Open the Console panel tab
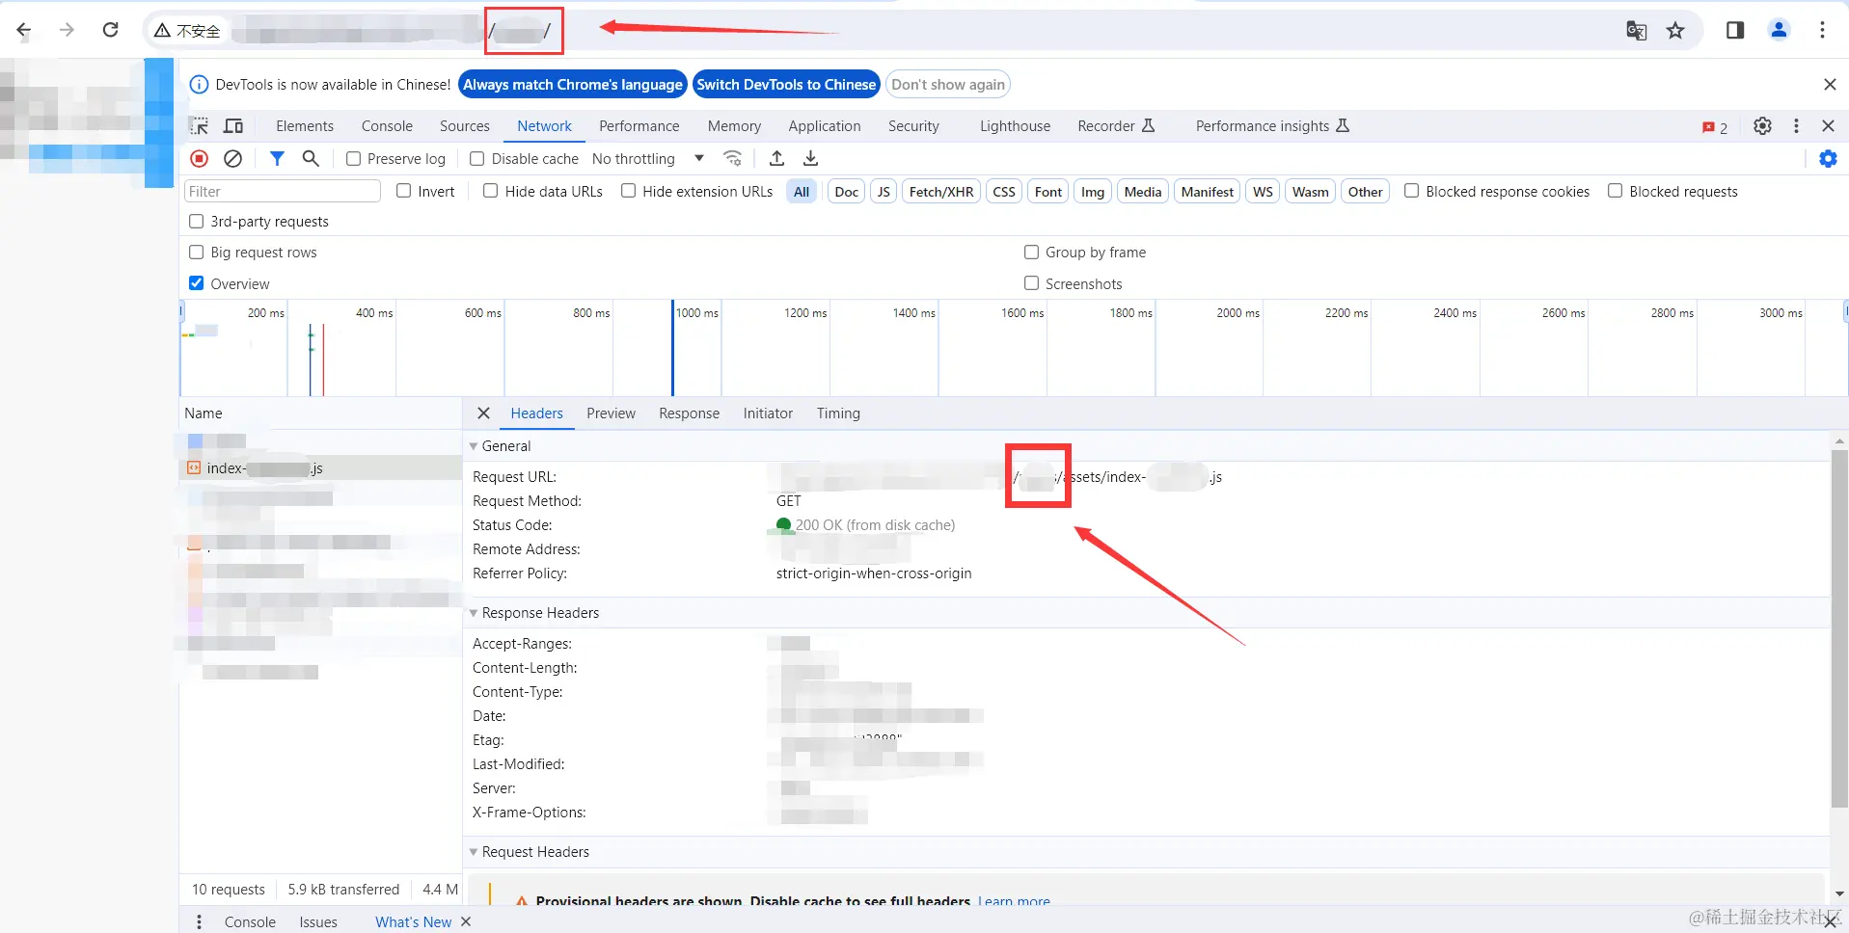This screenshot has height=933, width=1849. (387, 126)
